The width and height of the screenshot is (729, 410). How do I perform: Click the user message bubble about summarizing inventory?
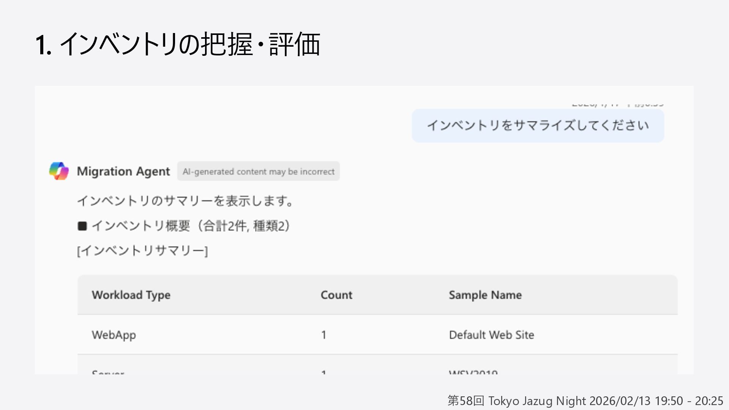click(x=538, y=126)
